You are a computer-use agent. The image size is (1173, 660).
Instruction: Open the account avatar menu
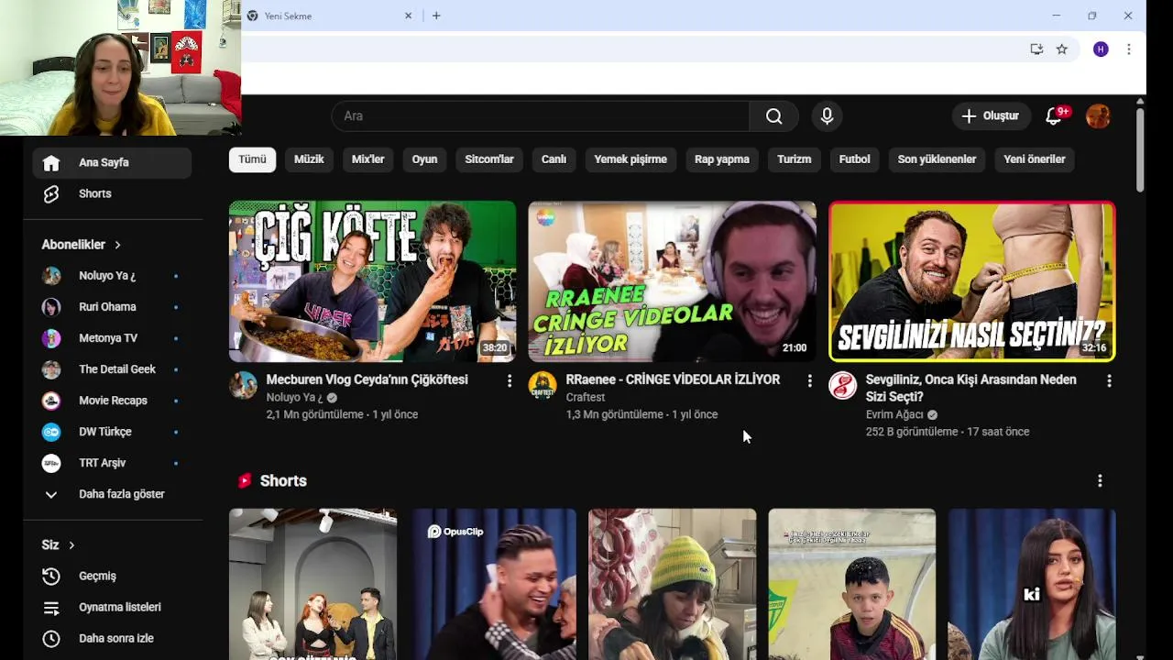pyautogui.click(x=1098, y=116)
